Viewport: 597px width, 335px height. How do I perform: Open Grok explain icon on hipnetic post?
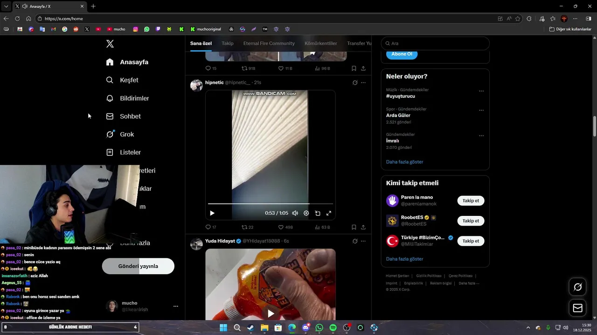(x=355, y=82)
